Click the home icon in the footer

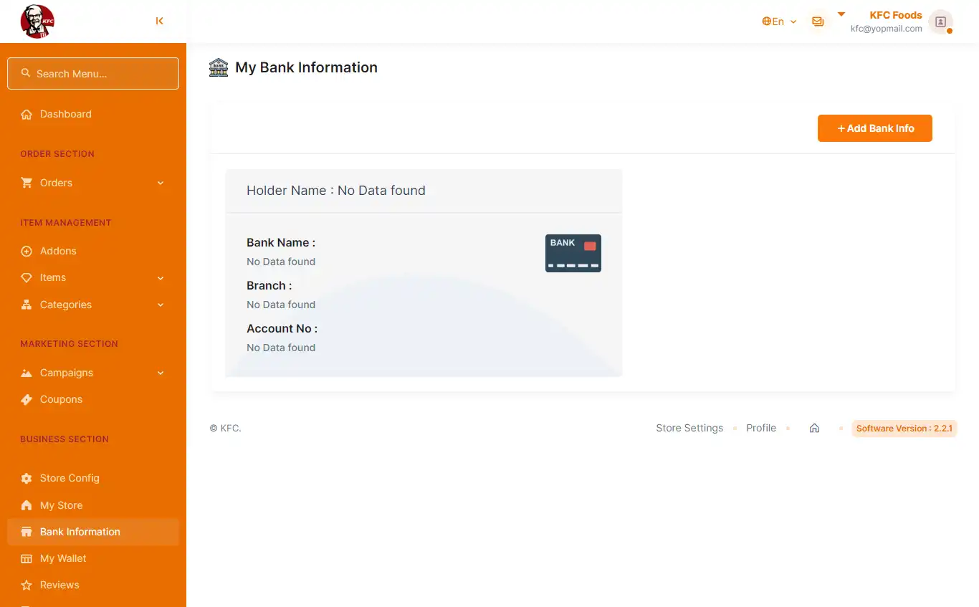814,427
